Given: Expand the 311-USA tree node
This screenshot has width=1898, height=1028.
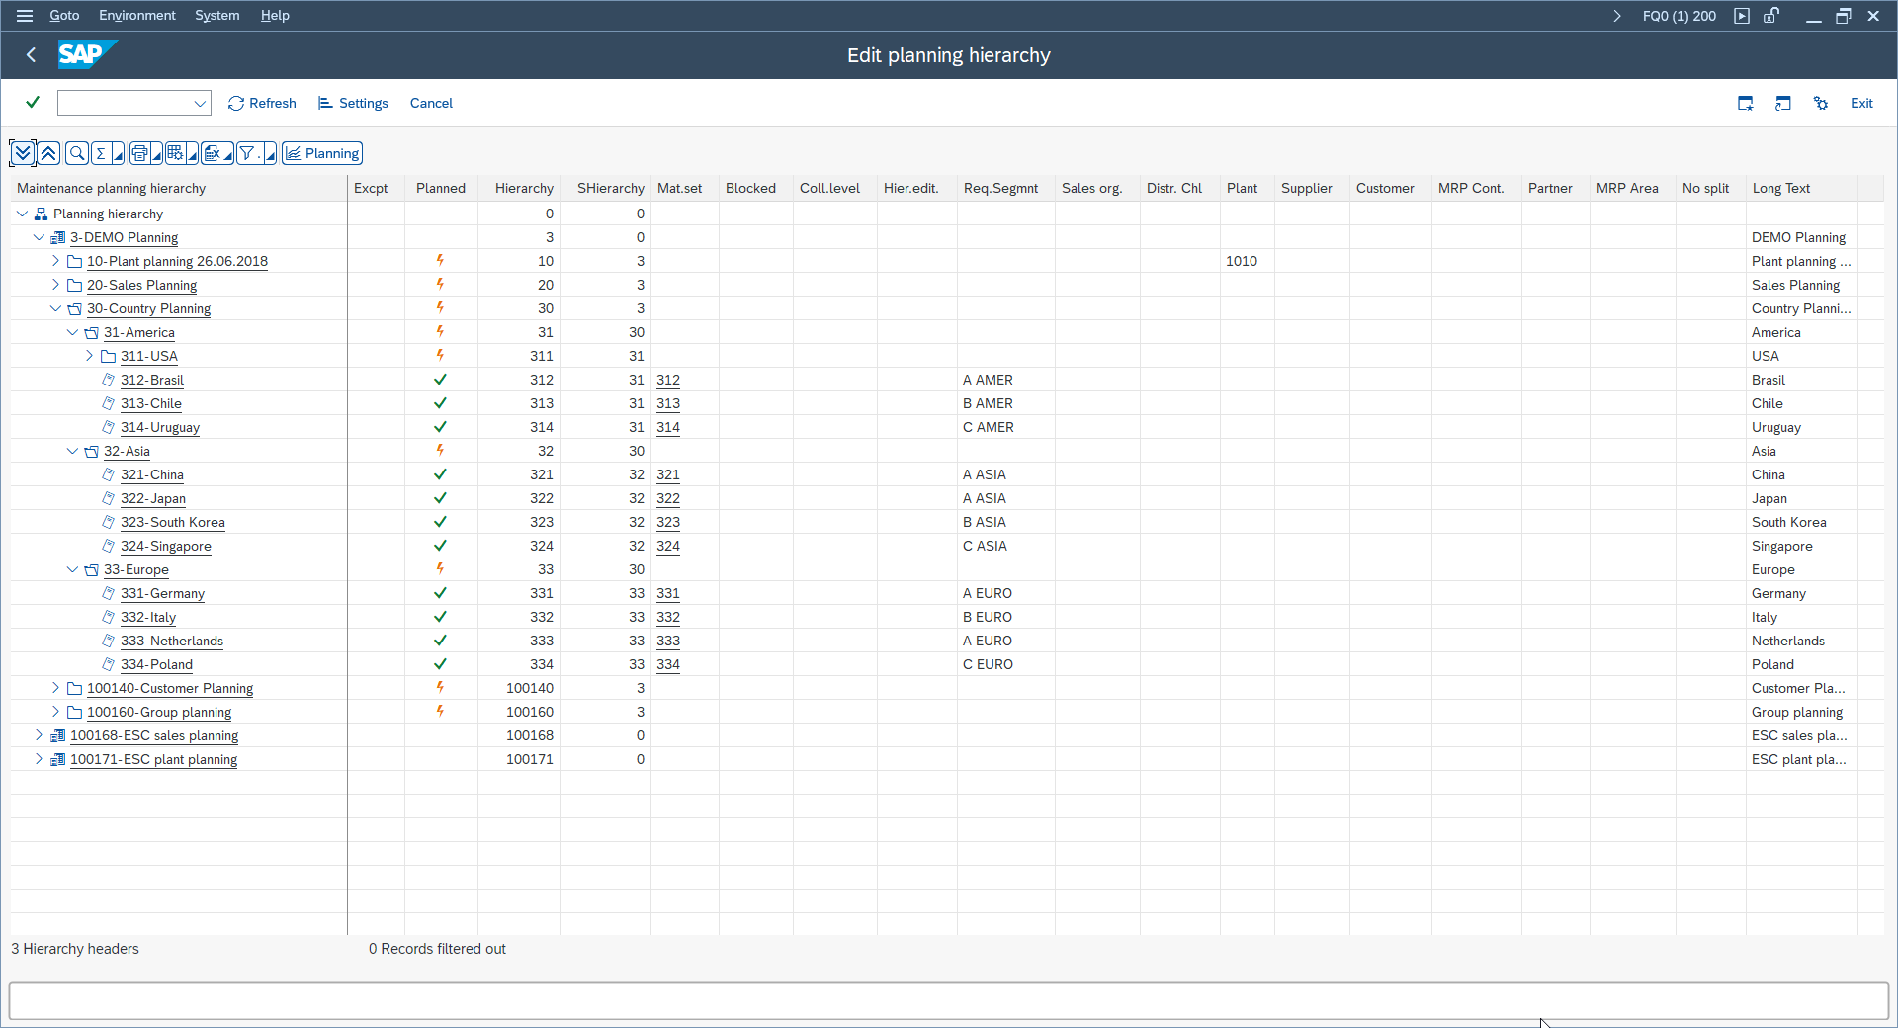Looking at the screenshot, I should (x=89, y=356).
